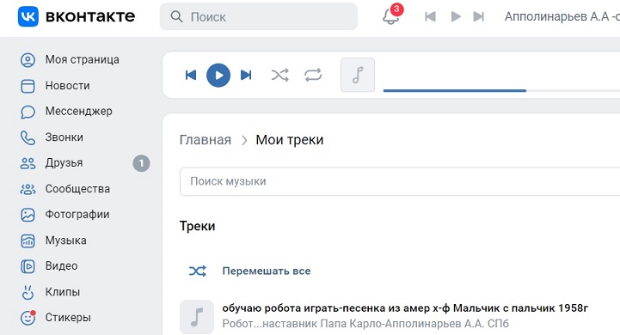Click note thumbnail of обучаю робота track
Image resolution: width=620 pixels, height=335 pixels.
click(x=197, y=317)
